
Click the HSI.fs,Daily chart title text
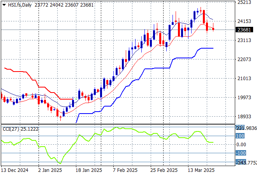(x=20, y=4)
